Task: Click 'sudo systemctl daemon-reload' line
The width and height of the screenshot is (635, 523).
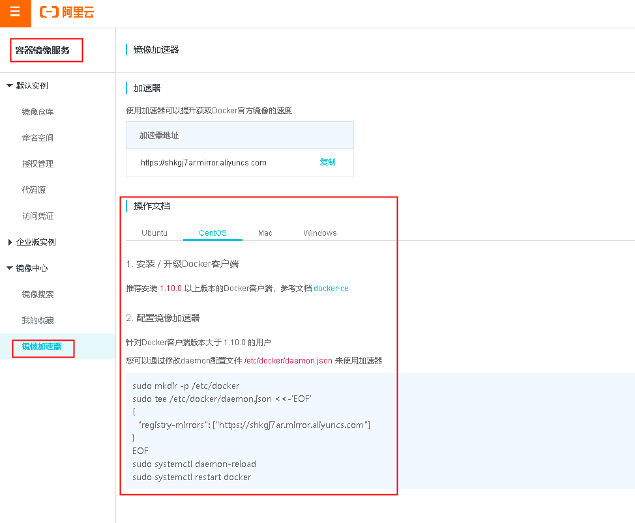Action: 194,464
